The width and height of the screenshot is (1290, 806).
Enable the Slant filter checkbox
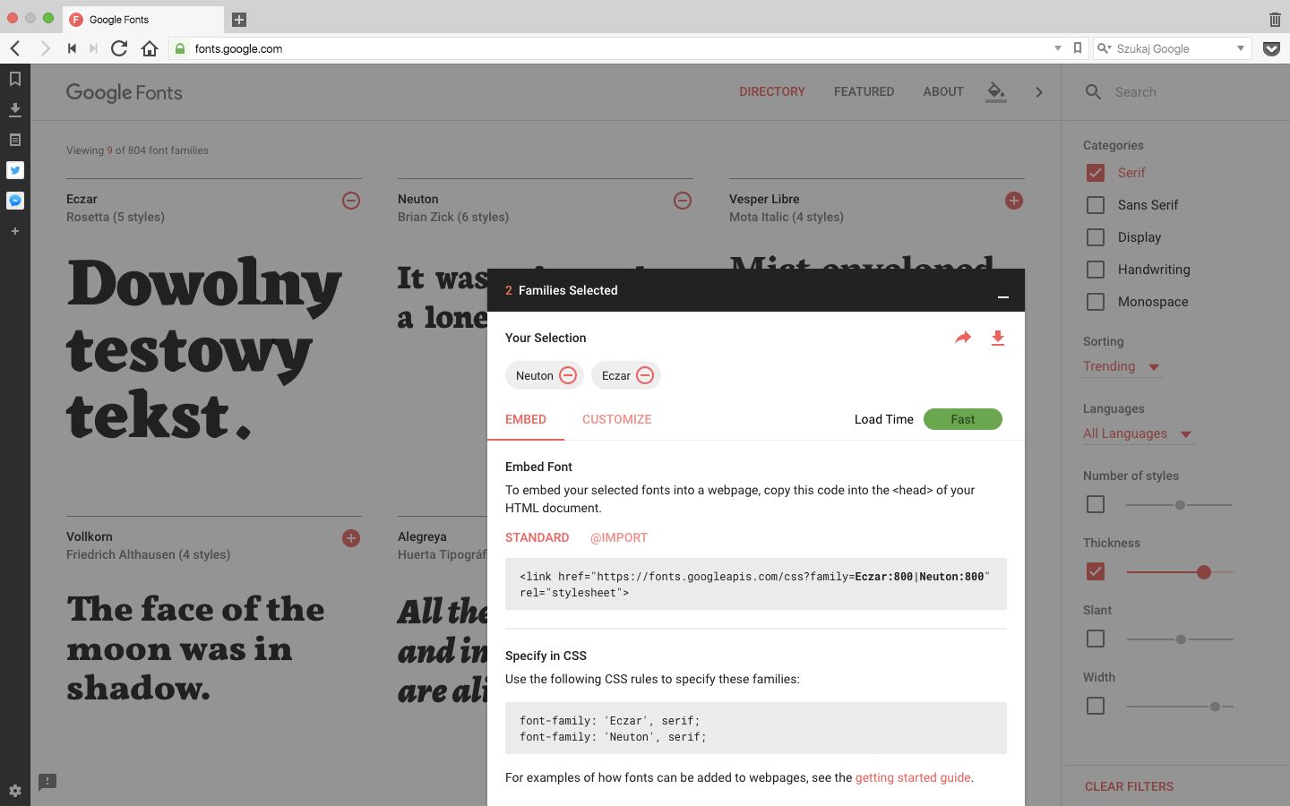(1096, 639)
